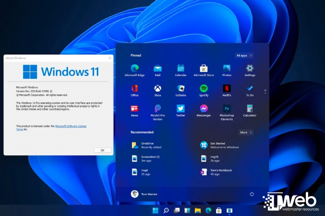Start the Solitaire game
The width and height of the screenshot is (325, 216).
pos(180,91)
